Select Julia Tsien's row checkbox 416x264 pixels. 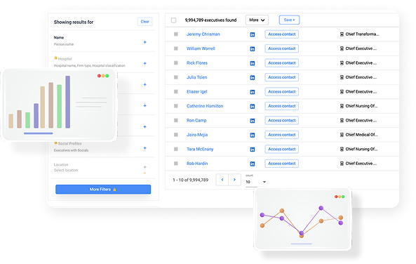click(175, 77)
